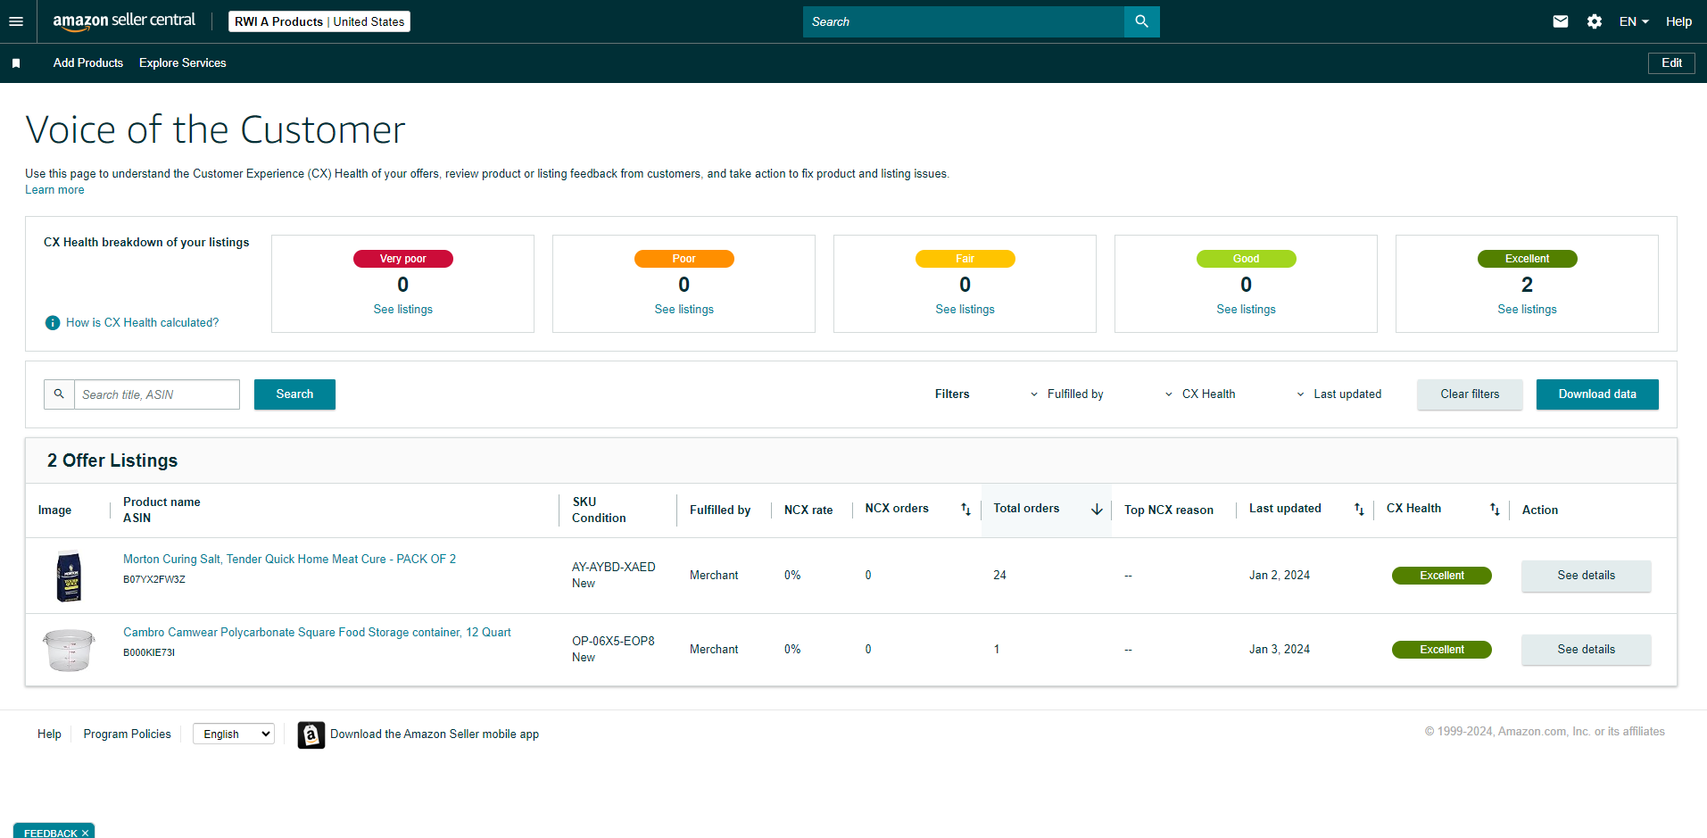Click the Very poor red badge
Viewport: 1707px width, 838px height.
(403, 259)
